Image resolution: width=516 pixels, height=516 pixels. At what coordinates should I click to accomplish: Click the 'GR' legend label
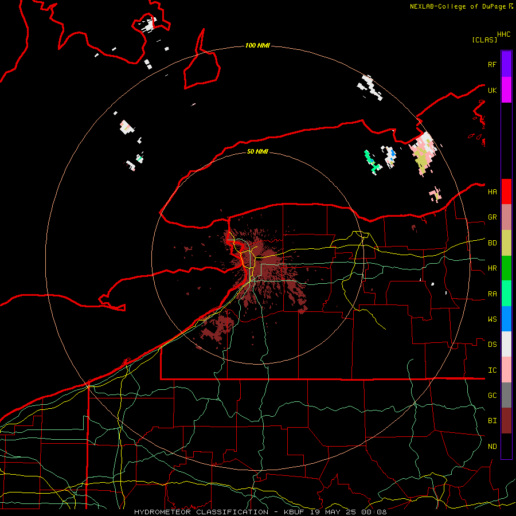click(x=492, y=217)
